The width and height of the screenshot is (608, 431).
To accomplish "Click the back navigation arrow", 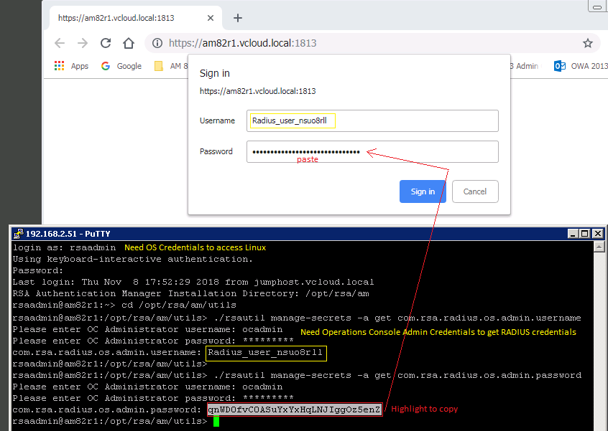I will (60, 43).
